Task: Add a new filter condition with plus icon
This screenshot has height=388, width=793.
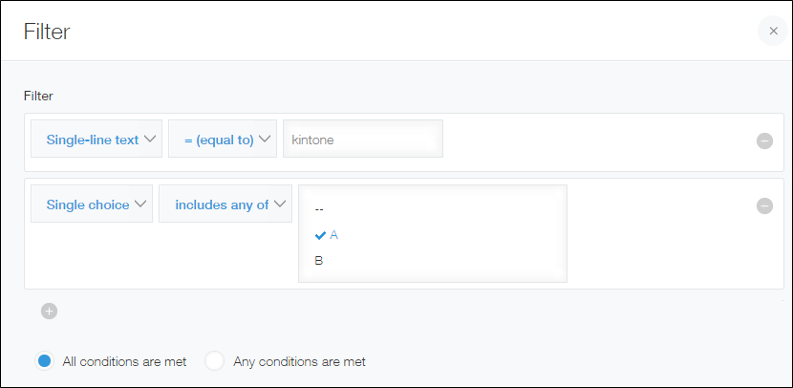Action: pyautogui.click(x=50, y=311)
